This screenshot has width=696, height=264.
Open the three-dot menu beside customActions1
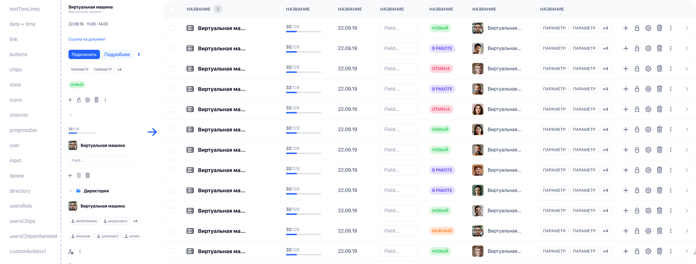(x=80, y=251)
